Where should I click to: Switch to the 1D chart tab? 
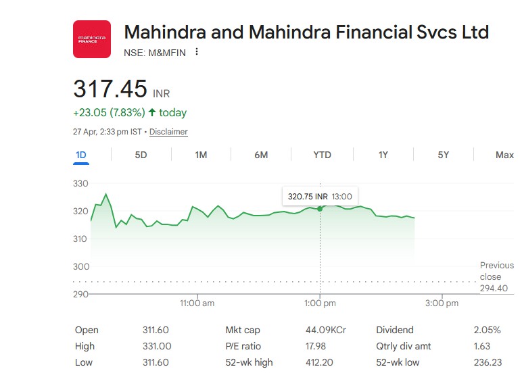[80, 155]
